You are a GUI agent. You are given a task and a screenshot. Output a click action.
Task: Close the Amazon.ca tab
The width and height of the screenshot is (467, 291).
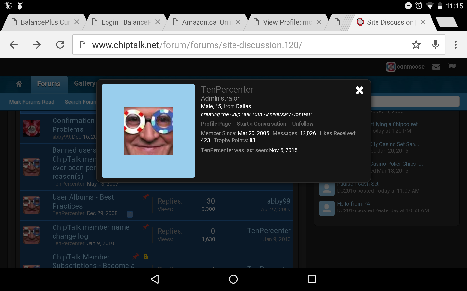[x=238, y=22]
